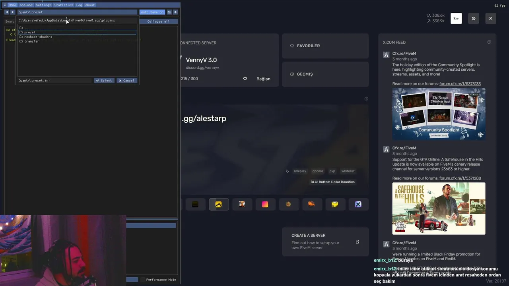Click the Cfx.re avatar on holiday post

[386, 55]
